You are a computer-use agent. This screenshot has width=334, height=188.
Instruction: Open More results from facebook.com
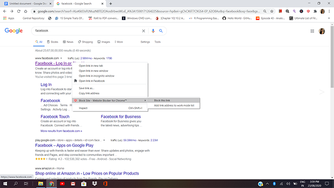click(62, 131)
